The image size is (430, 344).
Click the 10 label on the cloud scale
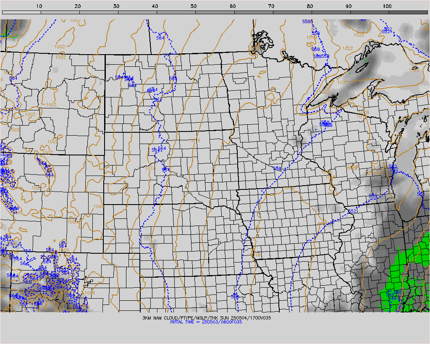[39, 6]
